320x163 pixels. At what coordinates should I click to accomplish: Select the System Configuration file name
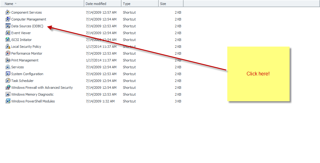click(27, 74)
